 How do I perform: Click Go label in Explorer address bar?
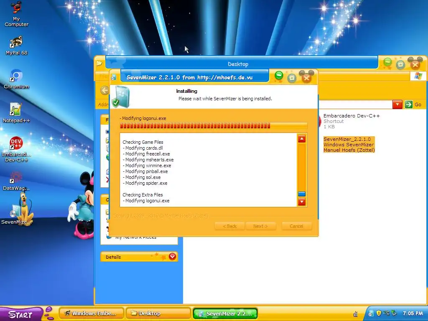pyautogui.click(x=418, y=104)
